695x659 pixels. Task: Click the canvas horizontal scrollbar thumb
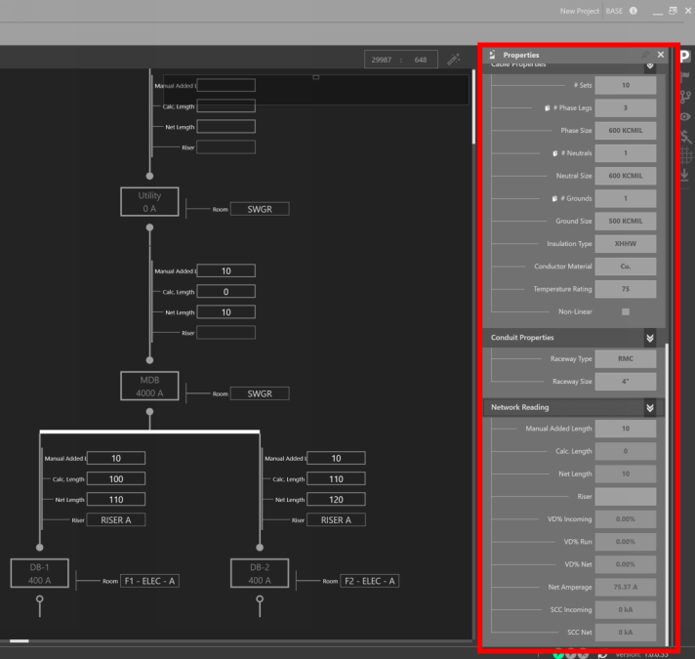20,640
